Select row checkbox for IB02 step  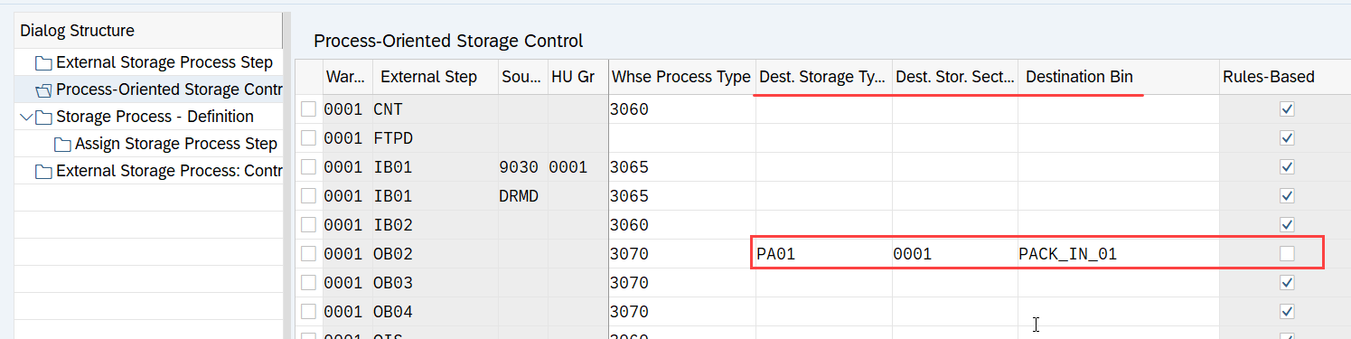point(309,225)
